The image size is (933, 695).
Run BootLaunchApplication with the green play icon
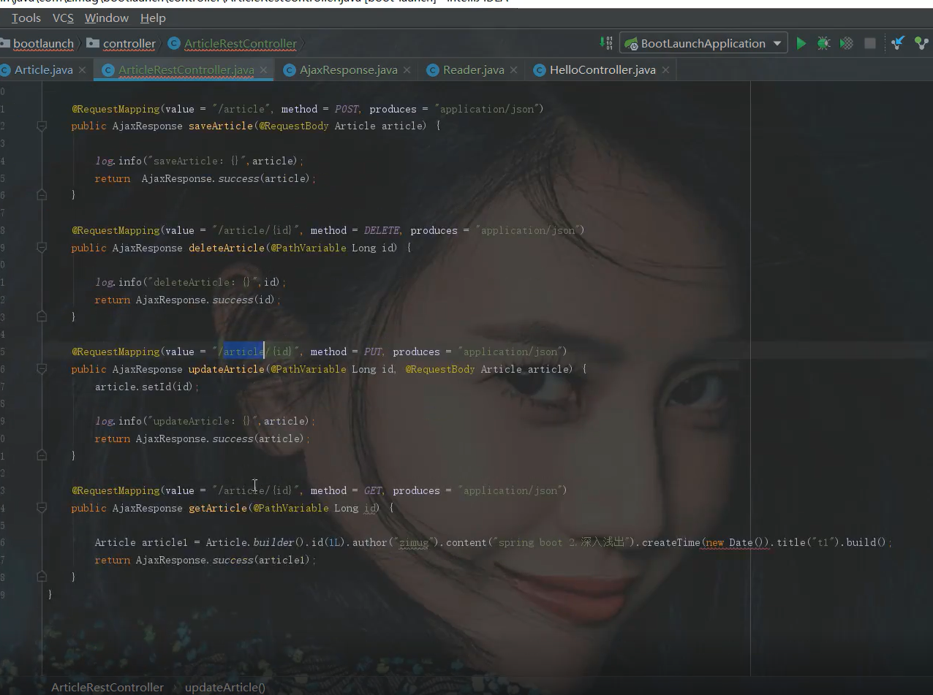(x=801, y=43)
